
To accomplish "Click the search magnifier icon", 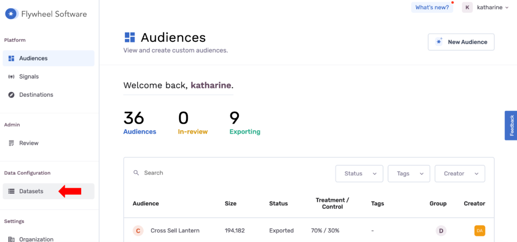I will 136,173.
